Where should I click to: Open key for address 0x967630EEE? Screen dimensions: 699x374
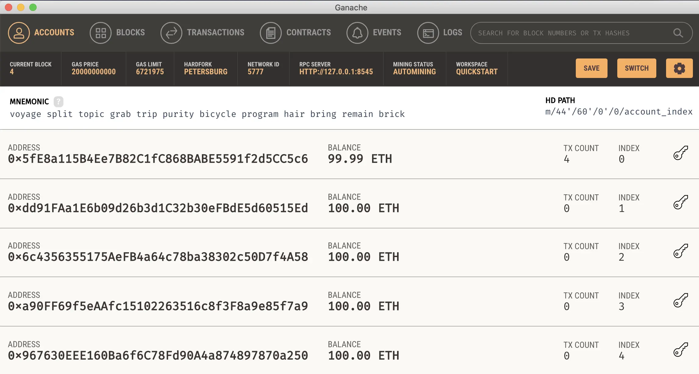tap(680, 350)
